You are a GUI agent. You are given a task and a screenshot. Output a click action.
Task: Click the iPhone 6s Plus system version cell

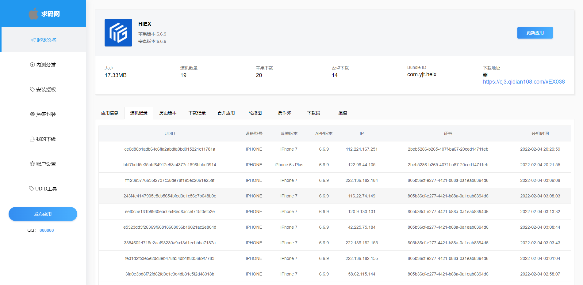click(x=289, y=165)
